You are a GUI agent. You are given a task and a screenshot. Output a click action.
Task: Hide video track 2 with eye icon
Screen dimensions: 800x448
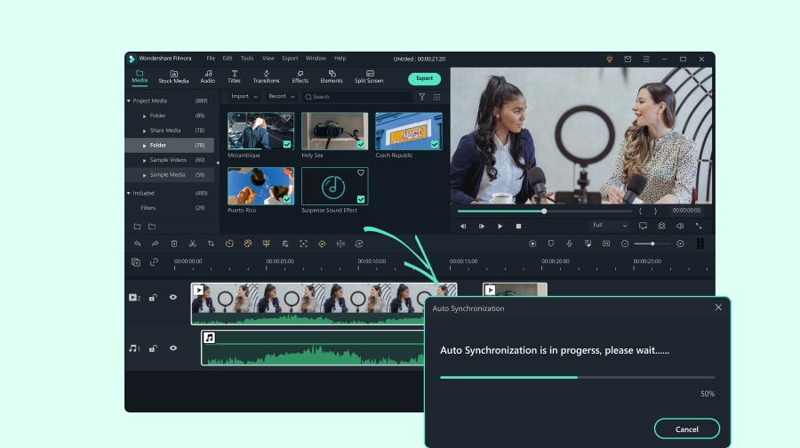(x=173, y=298)
